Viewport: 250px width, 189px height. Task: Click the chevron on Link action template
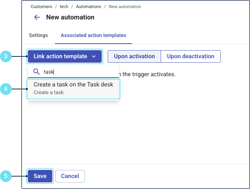(x=94, y=56)
